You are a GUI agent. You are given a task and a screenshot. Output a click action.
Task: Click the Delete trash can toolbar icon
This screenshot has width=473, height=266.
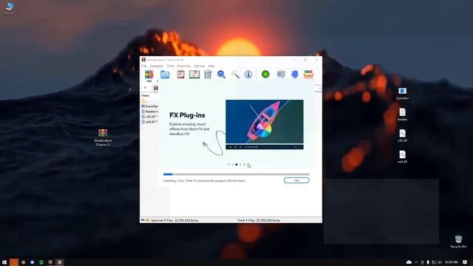[x=208, y=74]
